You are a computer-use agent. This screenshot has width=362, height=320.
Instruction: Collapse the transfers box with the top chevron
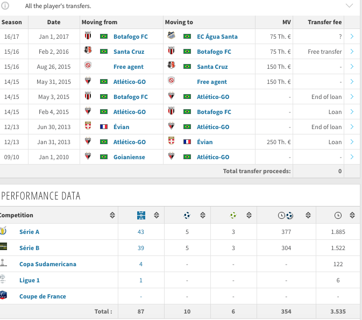point(349,5)
